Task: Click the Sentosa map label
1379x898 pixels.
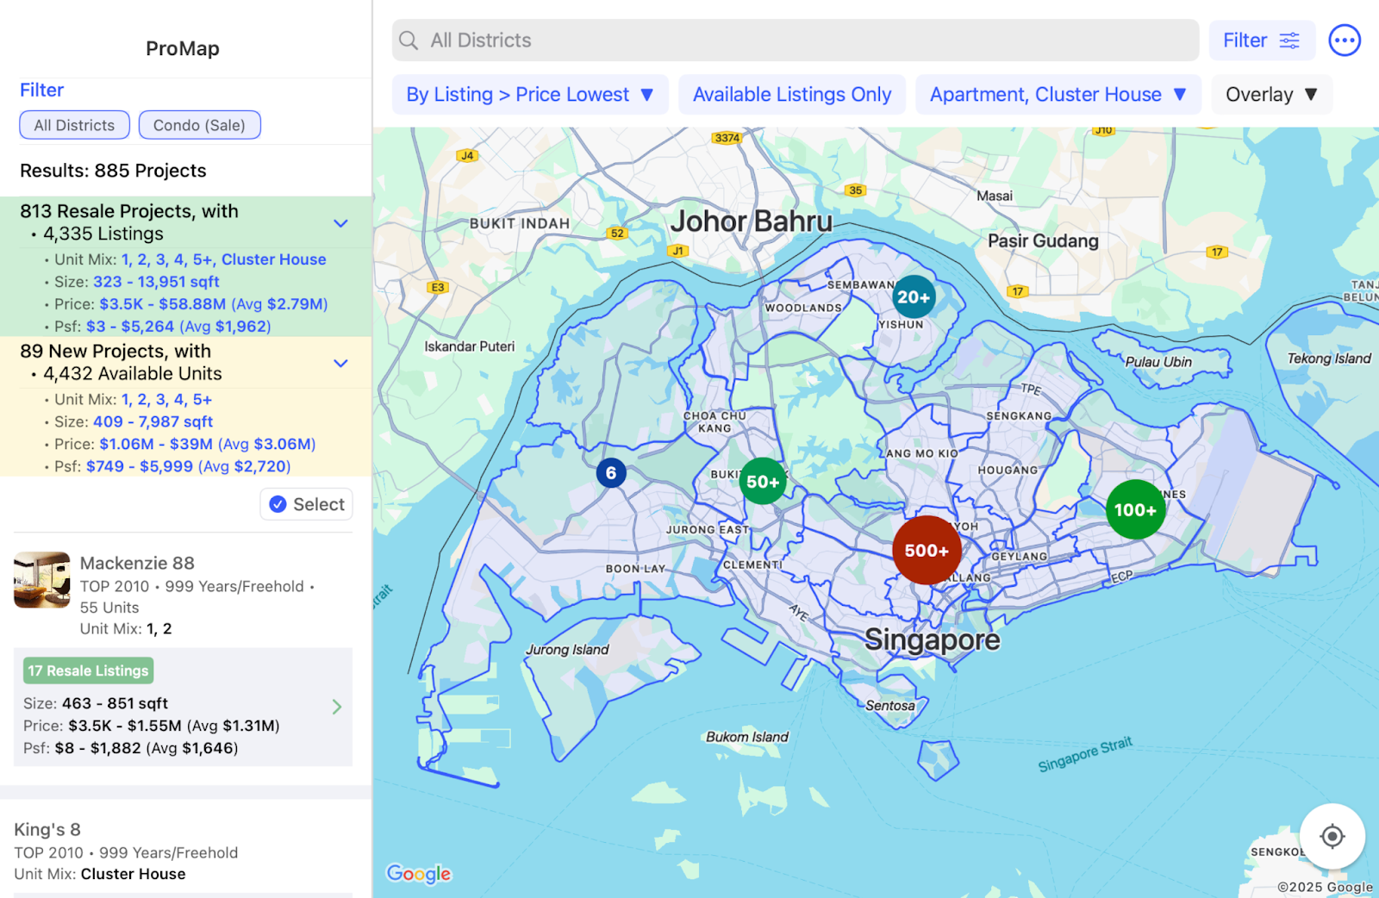Action: (890, 706)
